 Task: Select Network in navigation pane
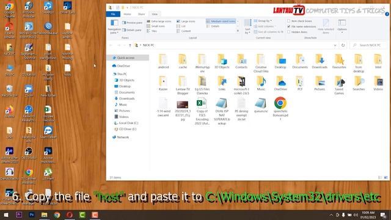pos(121,137)
